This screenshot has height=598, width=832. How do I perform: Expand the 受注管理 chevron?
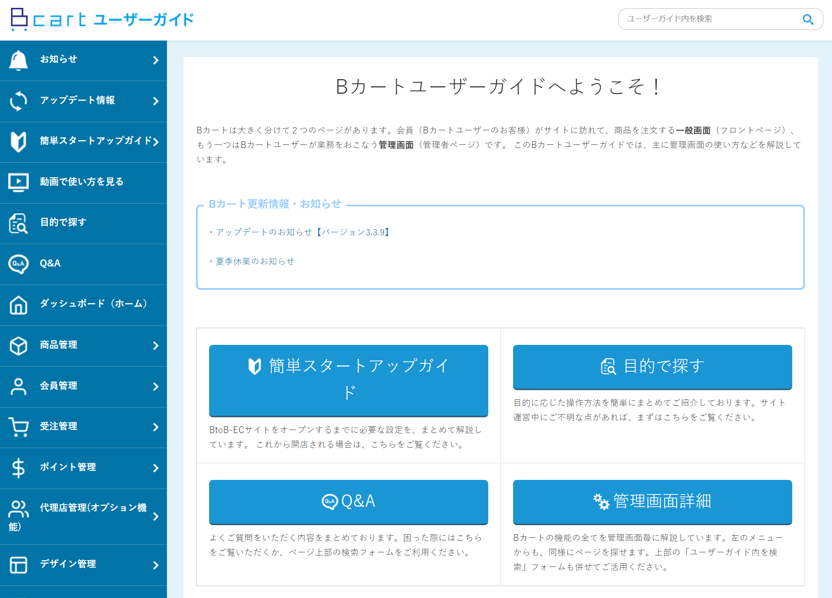[x=156, y=427]
